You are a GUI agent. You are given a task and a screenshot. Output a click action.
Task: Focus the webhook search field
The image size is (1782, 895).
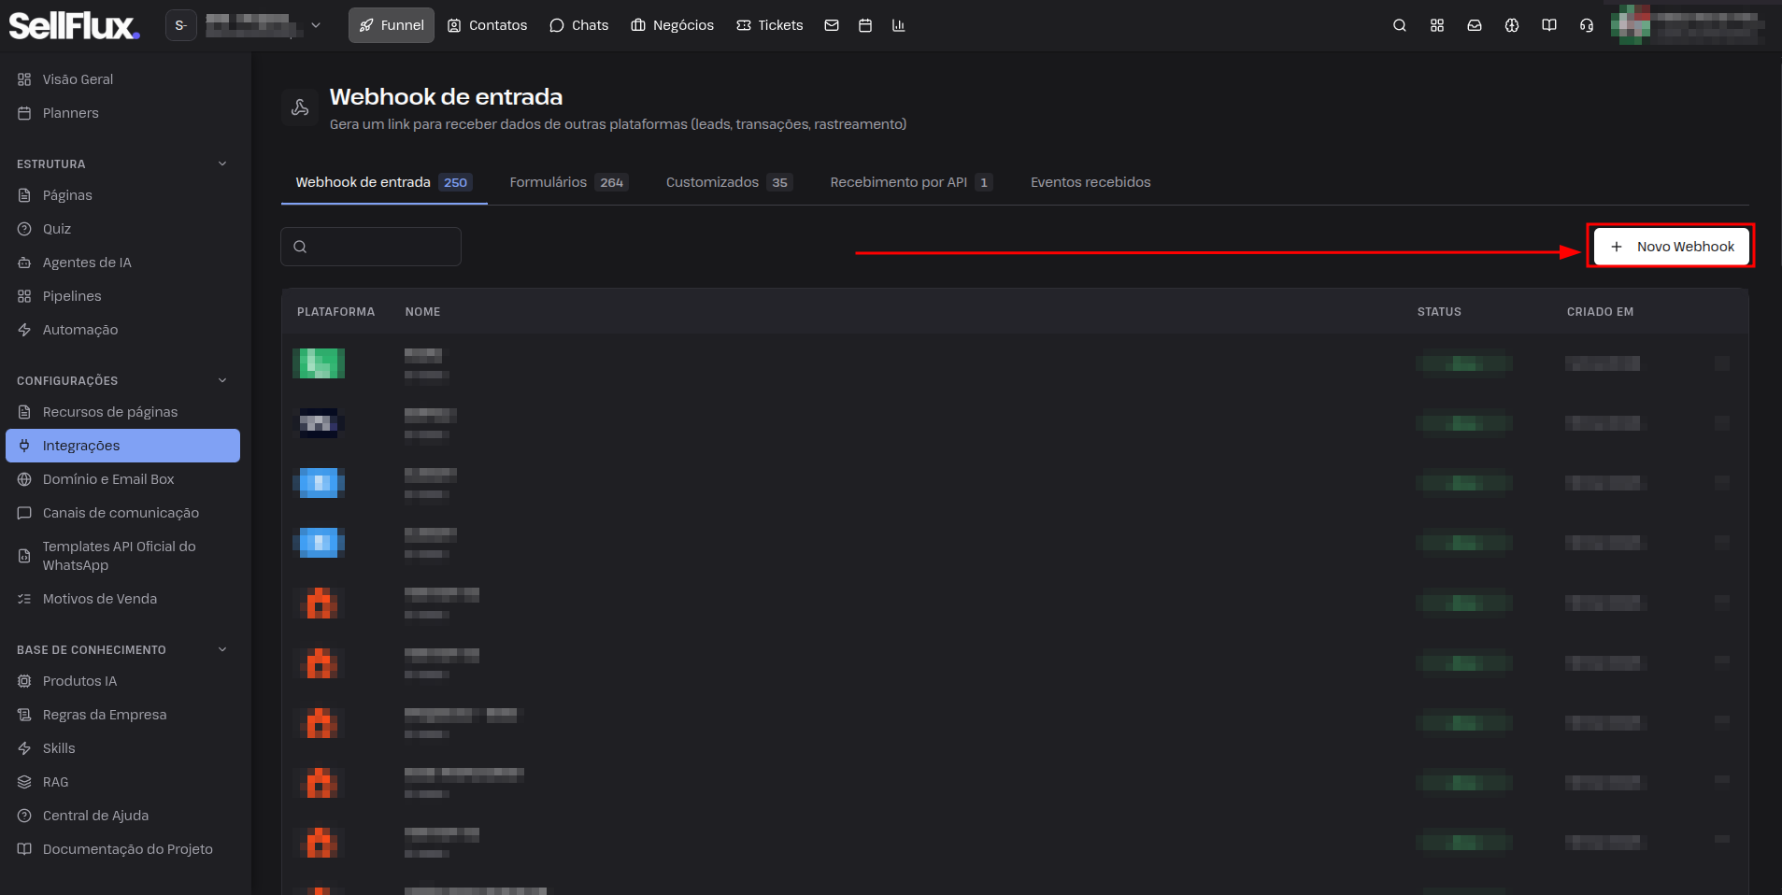tap(371, 247)
